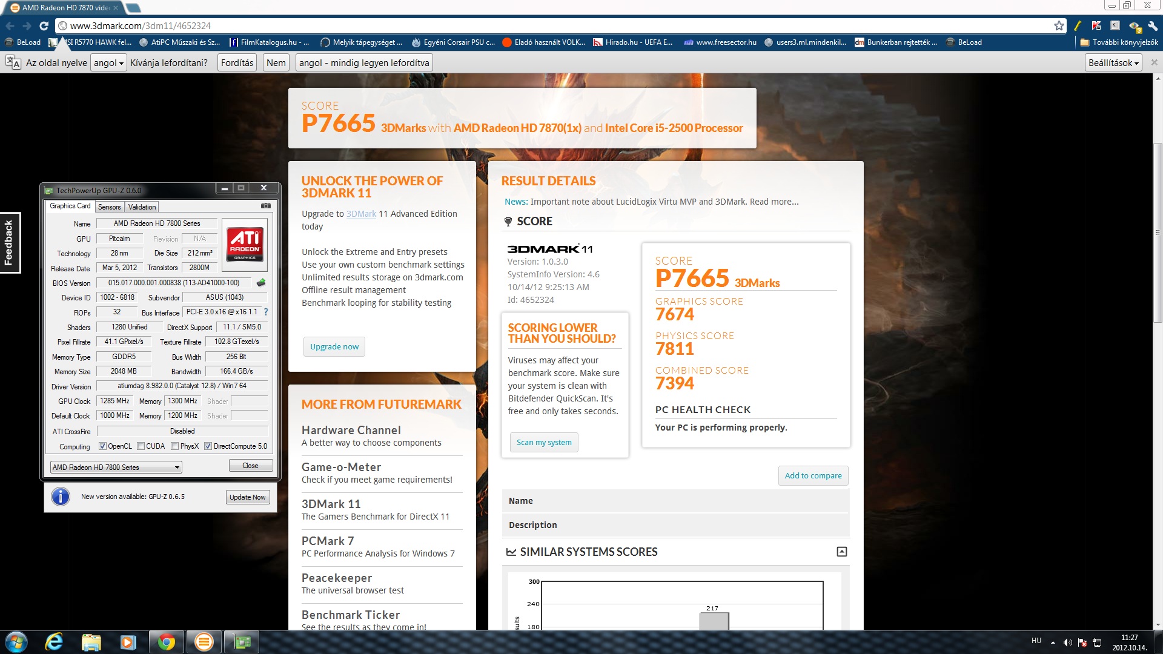Open the Windows Start menu
1163x654 pixels.
click(x=16, y=642)
